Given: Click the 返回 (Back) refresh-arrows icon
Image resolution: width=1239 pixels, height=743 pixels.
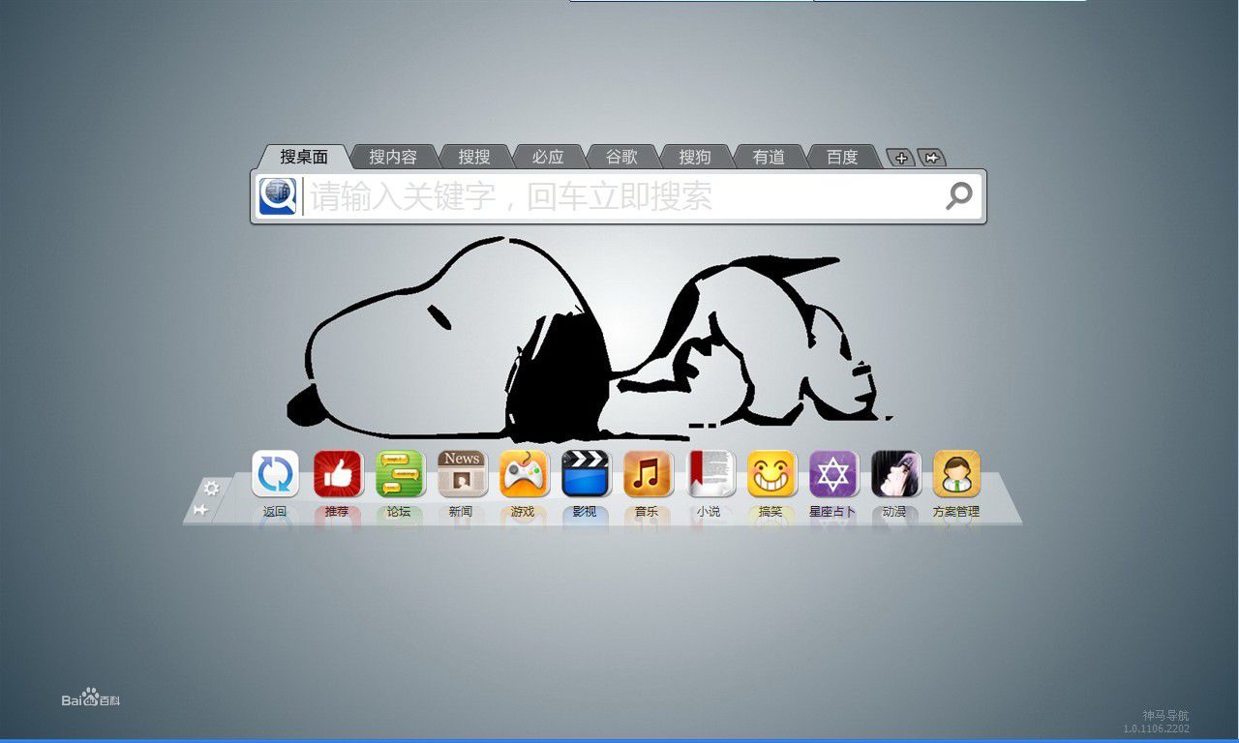Looking at the screenshot, I should [x=275, y=474].
